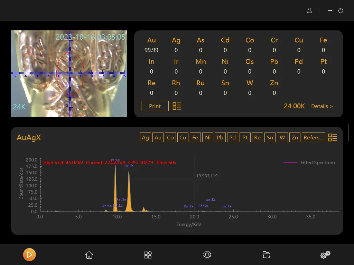This screenshot has height=265, width=354.
Task: Go to the home screen icon
Action: tap(89, 255)
